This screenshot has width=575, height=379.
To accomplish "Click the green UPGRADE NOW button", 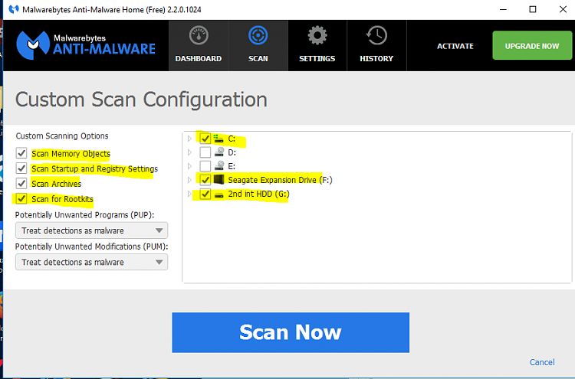I will coord(532,45).
